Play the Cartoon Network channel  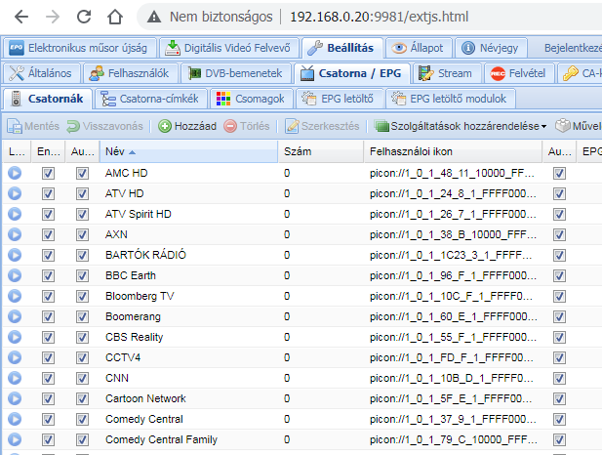pos(15,398)
